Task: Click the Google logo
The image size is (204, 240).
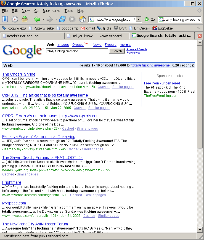Action: [23, 51]
